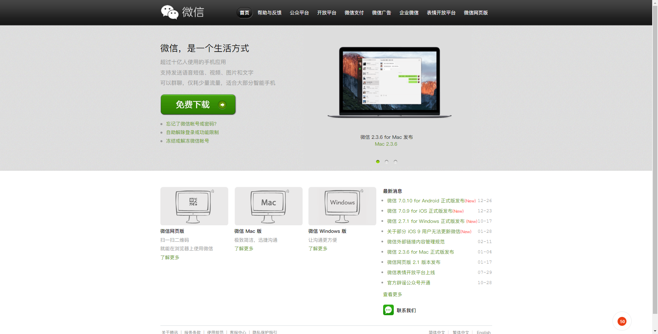Click the web version QR monitor icon
The image size is (658, 334).
coord(194,206)
